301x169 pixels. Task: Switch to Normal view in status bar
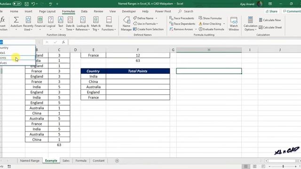pos(246,166)
